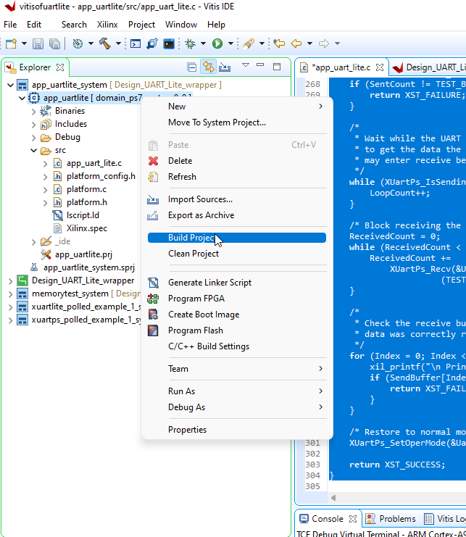Open the Xilinx menu
The width and height of the screenshot is (466, 537).
[x=107, y=25]
